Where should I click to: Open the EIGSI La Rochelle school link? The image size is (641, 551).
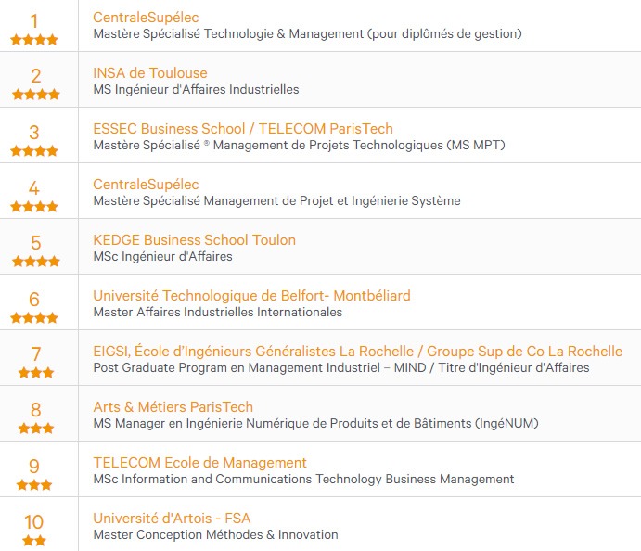[x=357, y=352]
